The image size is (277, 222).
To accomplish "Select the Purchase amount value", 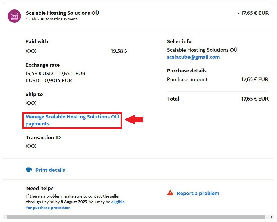I will 255,79.
